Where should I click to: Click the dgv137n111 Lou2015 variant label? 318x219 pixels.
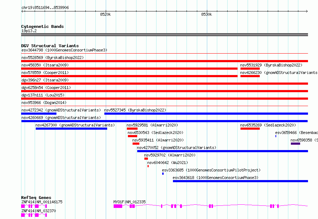tap(43, 95)
